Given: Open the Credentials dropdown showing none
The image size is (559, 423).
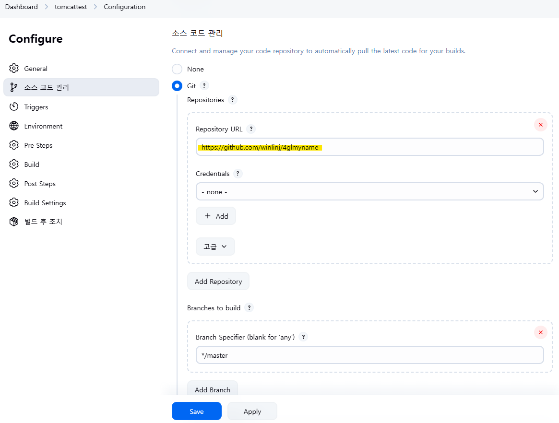Looking at the screenshot, I should click(369, 192).
